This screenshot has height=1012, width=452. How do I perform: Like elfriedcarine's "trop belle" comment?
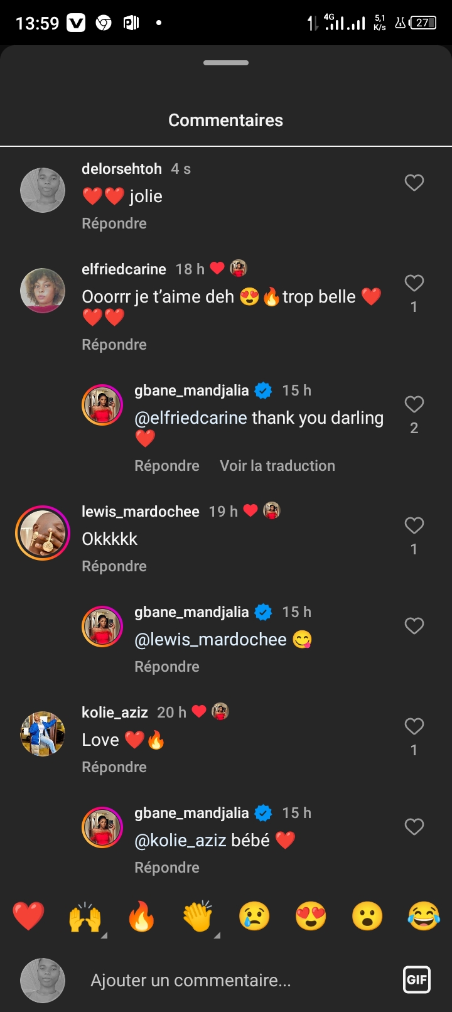click(414, 283)
